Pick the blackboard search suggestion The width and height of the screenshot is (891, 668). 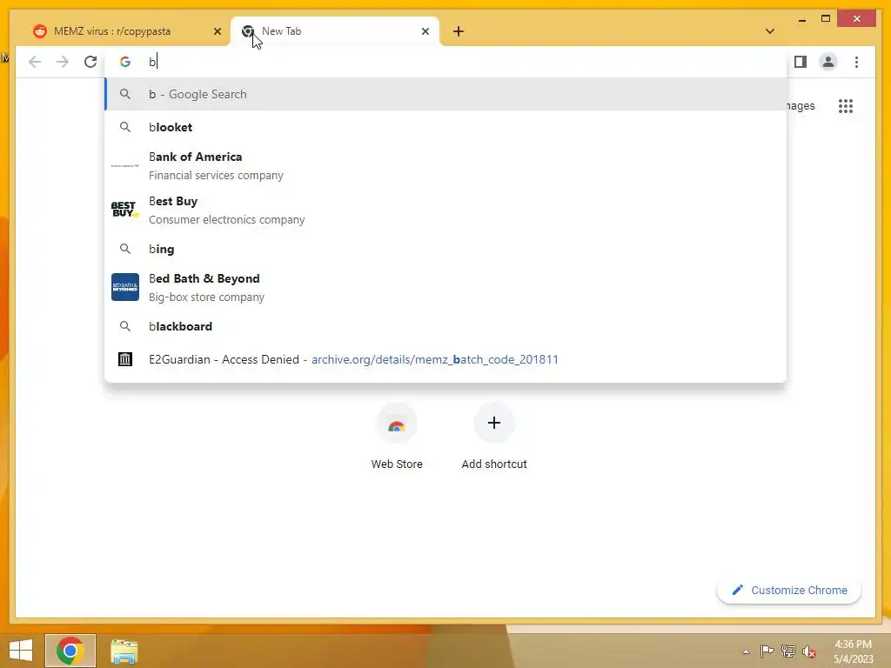click(446, 326)
